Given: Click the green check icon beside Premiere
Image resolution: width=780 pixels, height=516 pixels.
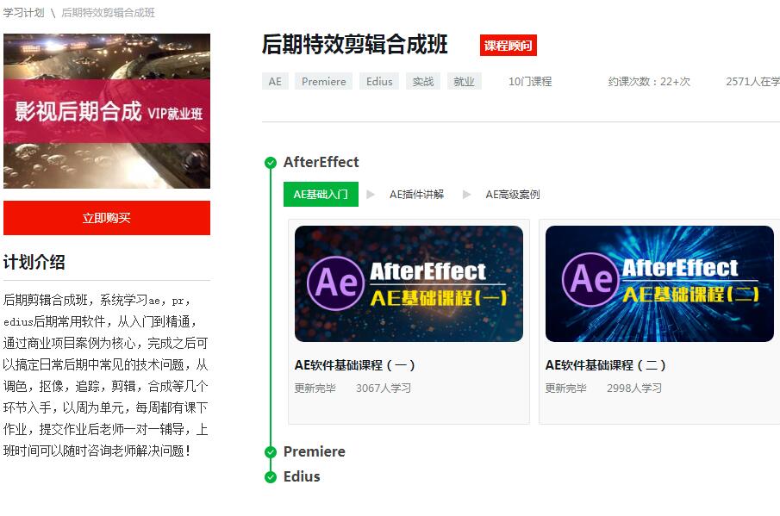Looking at the screenshot, I should click(x=271, y=452).
